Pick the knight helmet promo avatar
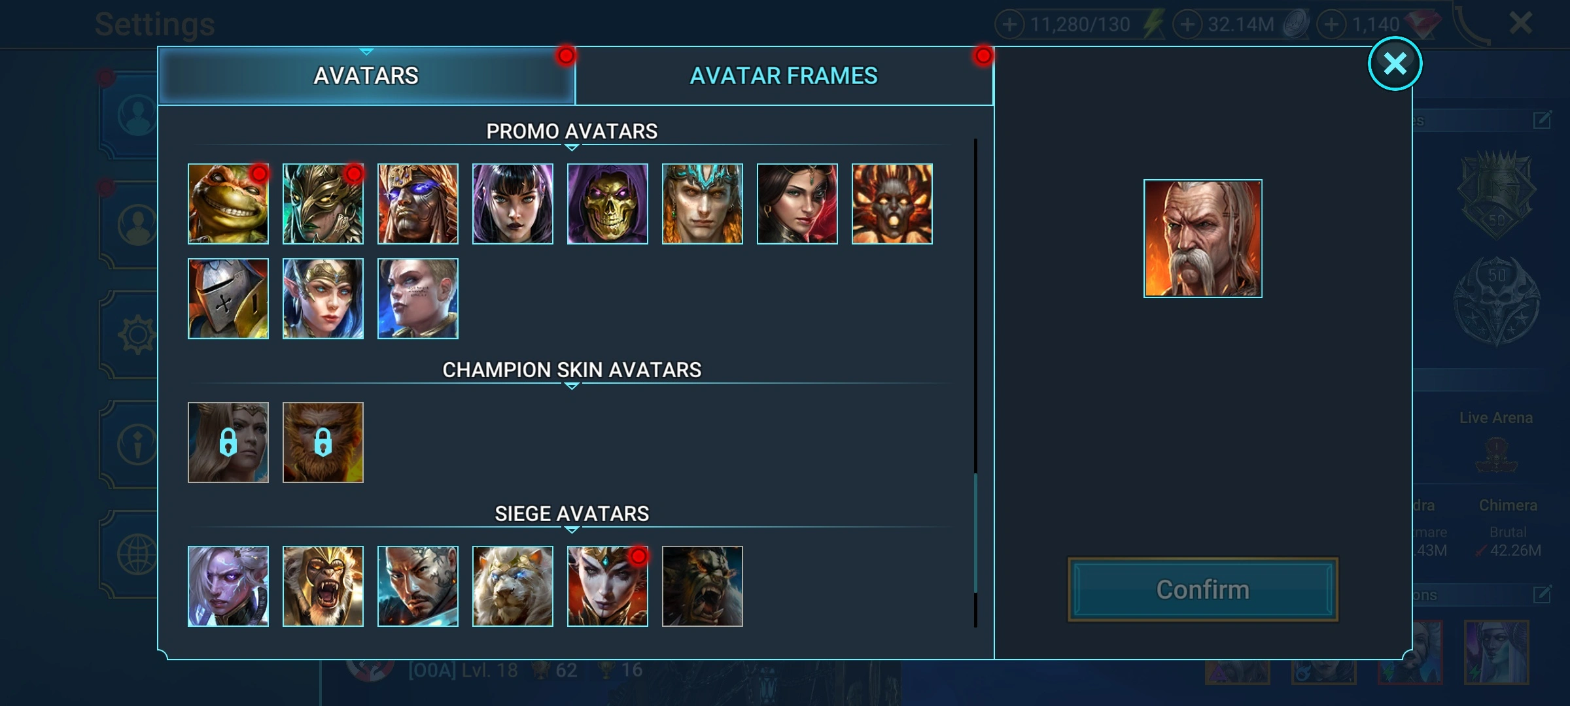1570x706 pixels. point(228,299)
